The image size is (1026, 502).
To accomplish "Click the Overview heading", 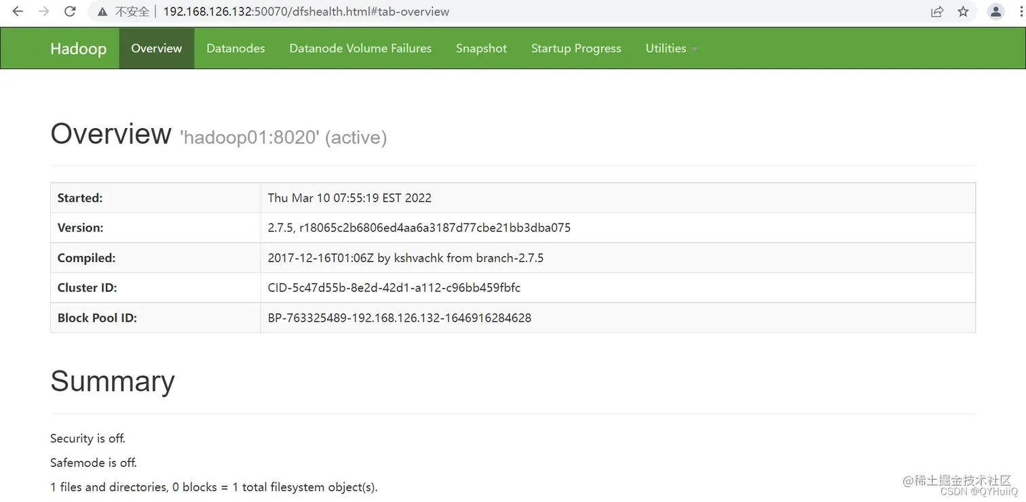I will (111, 133).
